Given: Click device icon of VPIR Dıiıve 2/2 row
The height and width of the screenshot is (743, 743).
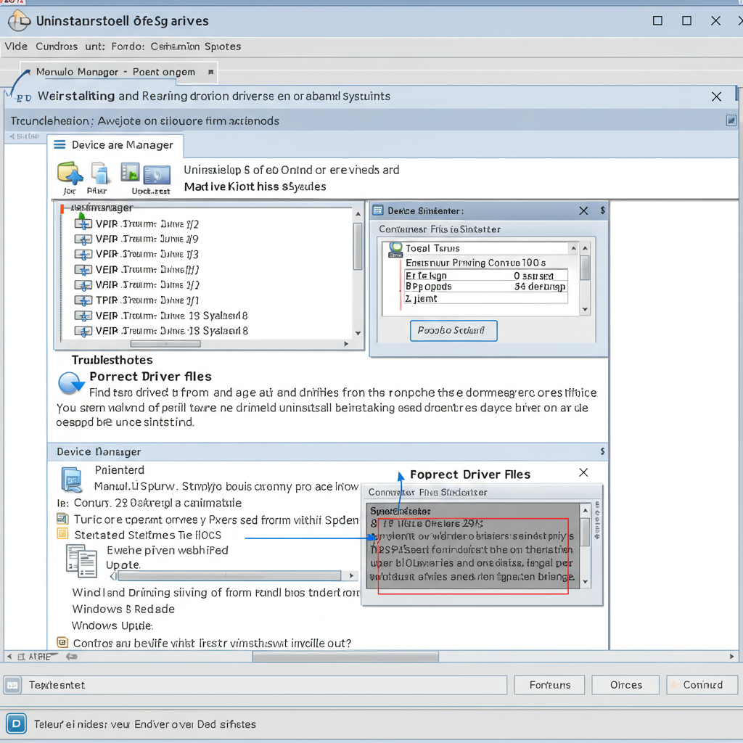Looking at the screenshot, I should [83, 224].
